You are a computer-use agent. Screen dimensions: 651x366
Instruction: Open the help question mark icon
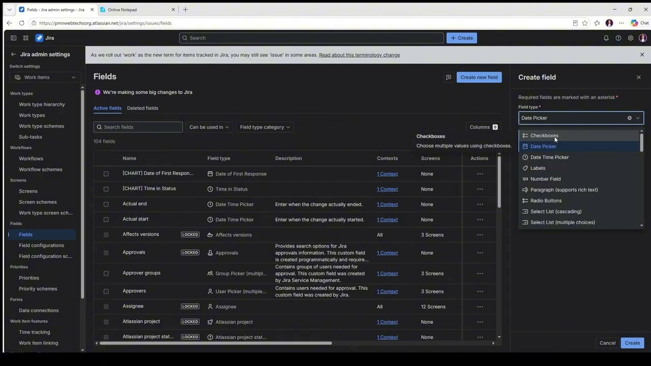[618, 38]
